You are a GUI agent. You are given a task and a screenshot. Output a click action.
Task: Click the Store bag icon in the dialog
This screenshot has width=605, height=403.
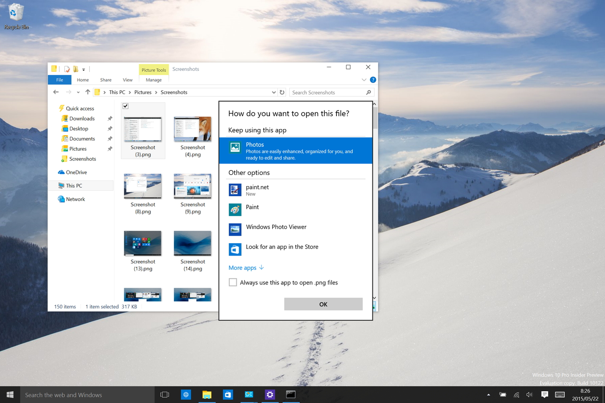coord(235,249)
